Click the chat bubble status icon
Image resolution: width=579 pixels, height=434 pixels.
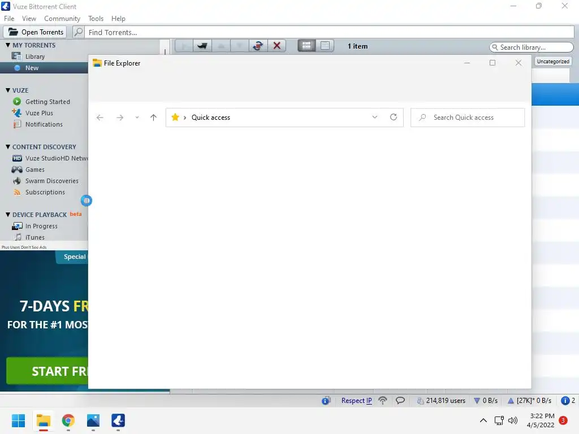click(400, 400)
